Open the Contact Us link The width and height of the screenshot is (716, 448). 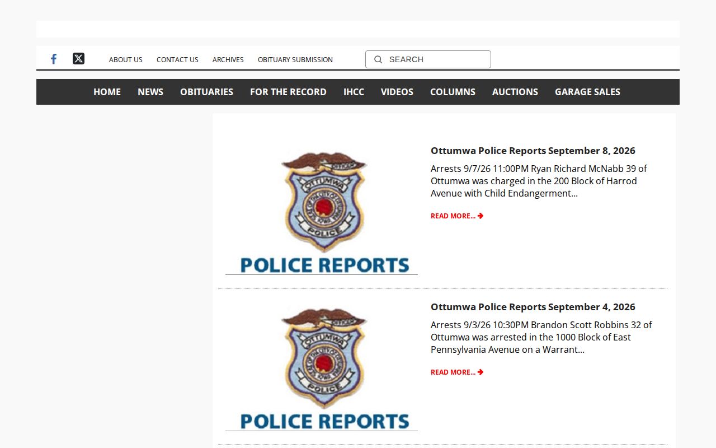coord(177,59)
